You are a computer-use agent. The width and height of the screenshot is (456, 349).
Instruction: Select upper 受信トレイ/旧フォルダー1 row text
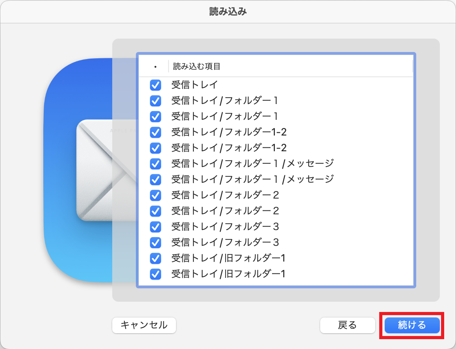pyautogui.click(x=228, y=258)
